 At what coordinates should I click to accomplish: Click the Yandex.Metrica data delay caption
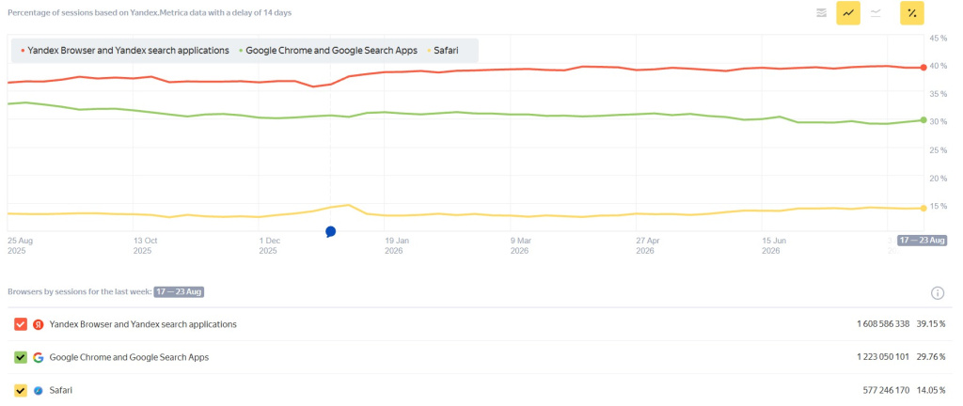150,13
